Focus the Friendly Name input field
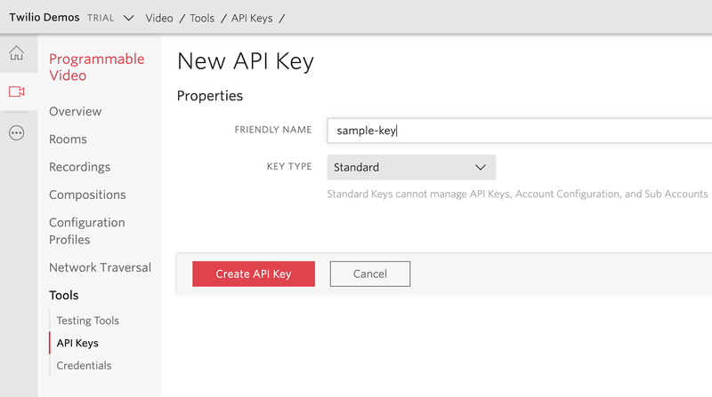This screenshot has width=712, height=397. click(x=520, y=131)
